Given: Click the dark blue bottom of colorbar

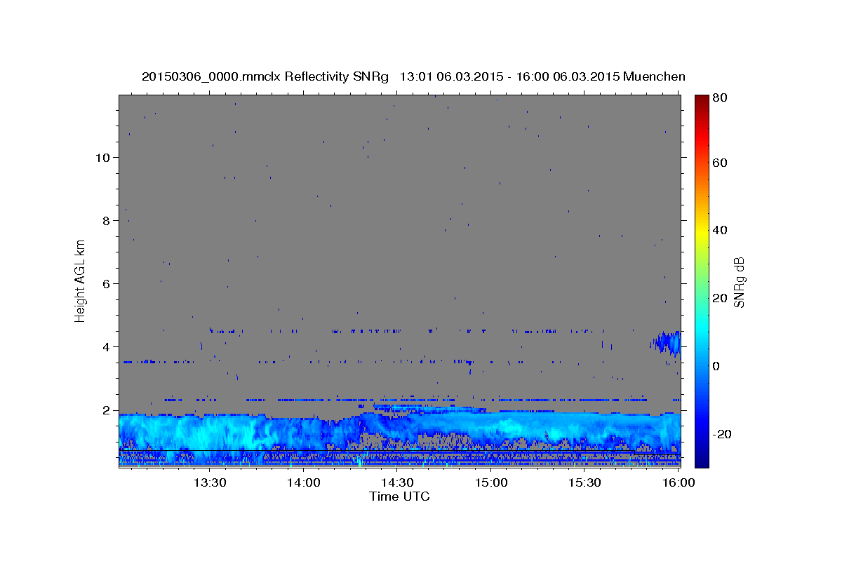Looking at the screenshot, I should tap(702, 459).
